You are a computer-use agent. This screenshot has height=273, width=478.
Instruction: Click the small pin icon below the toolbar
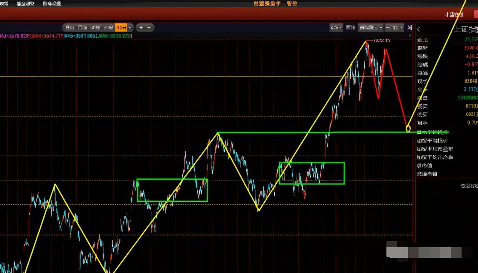pos(410,35)
